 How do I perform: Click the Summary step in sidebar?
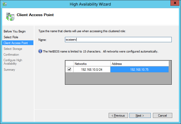click(x=9, y=70)
